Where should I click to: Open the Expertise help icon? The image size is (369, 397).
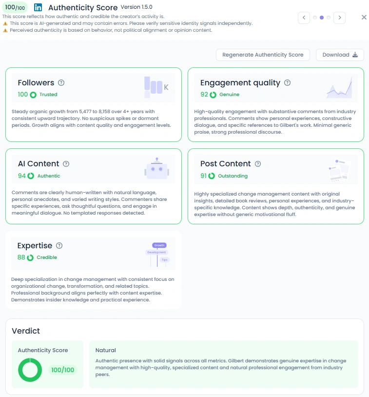[59, 246]
